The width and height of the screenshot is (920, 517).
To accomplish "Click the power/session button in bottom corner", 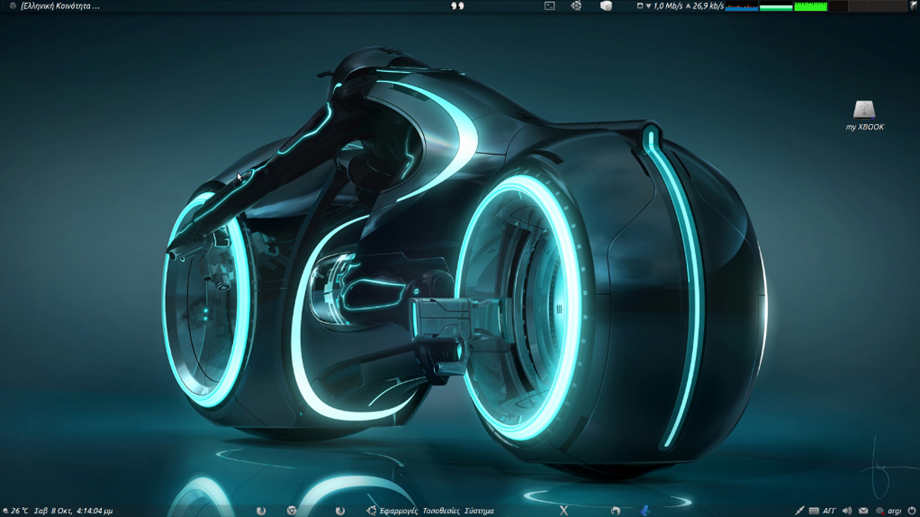I will click(912, 510).
